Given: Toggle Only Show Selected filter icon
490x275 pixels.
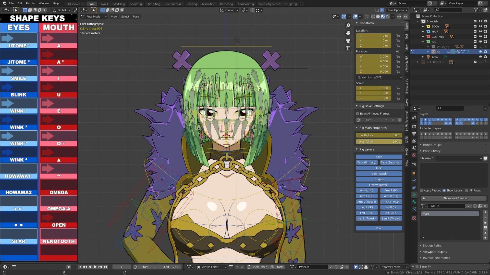Looking at the screenshot, I should pos(356,267).
